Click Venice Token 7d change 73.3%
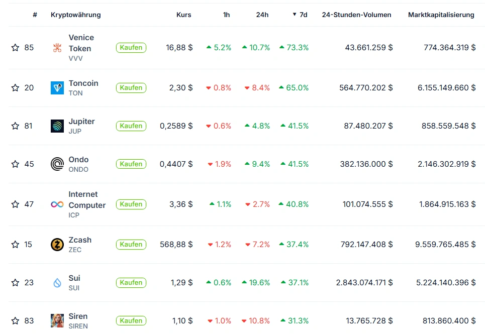The height and width of the screenshot is (335, 485). click(x=294, y=48)
